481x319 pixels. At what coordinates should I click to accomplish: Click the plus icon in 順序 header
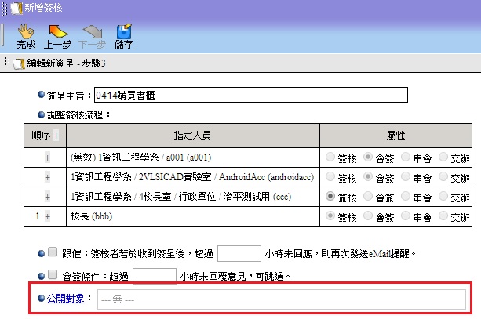(56, 136)
